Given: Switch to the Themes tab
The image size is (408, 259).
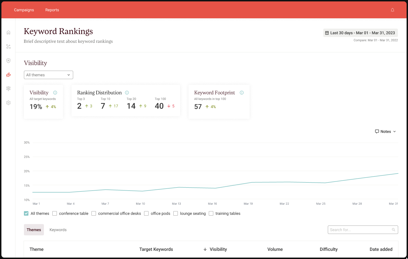Looking at the screenshot, I should [x=34, y=230].
